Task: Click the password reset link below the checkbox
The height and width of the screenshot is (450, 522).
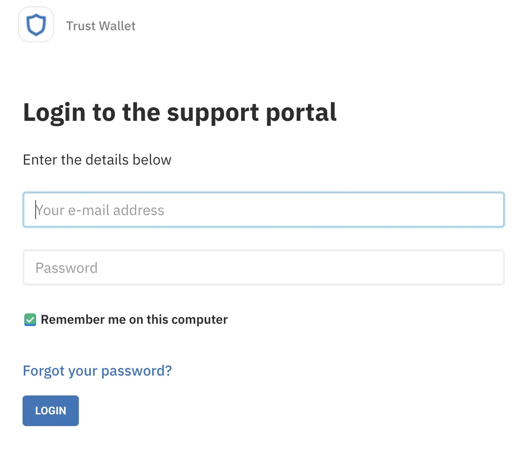Action: [x=97, y=371]
